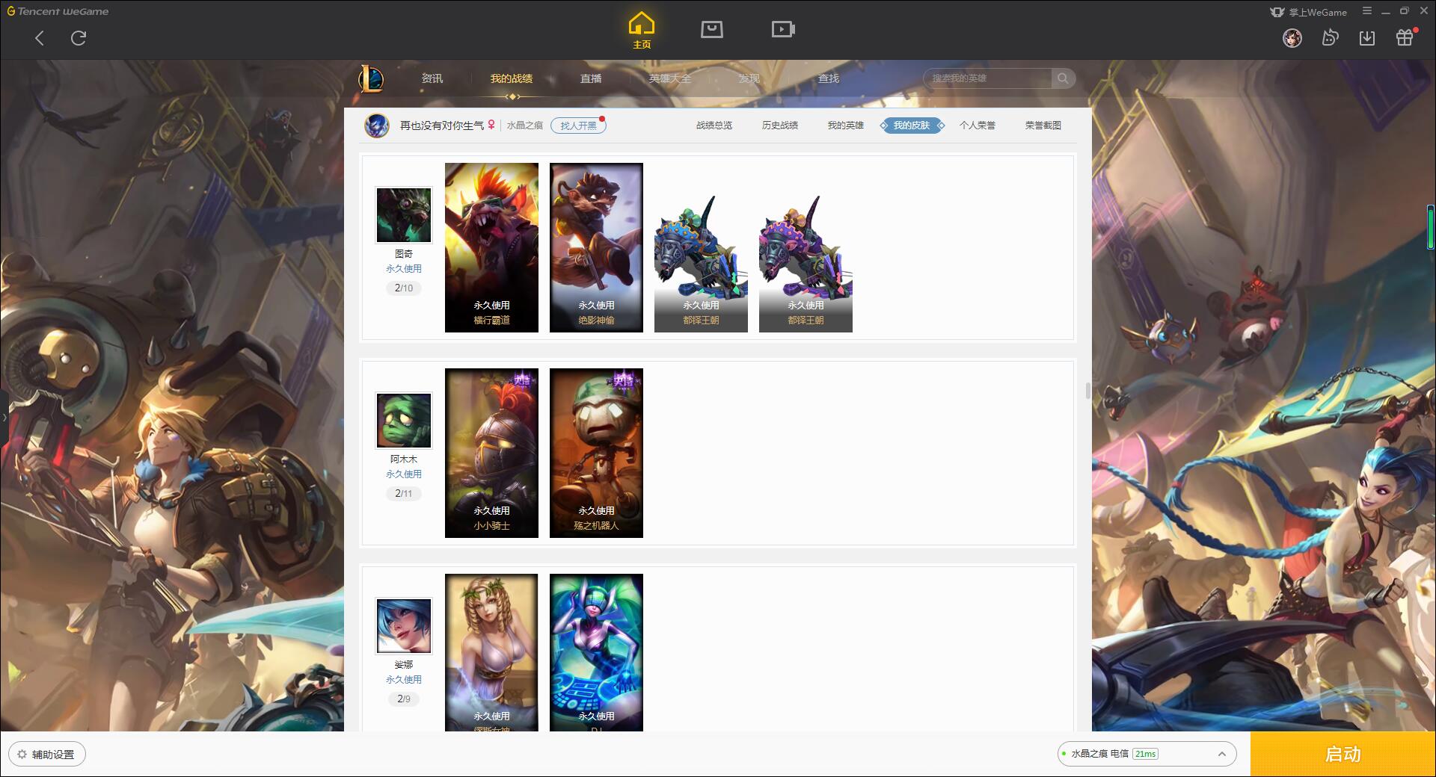1436x777 pixels.
Task: Switch to 历史战绩 sub-tab
Action: click(780, 126)
